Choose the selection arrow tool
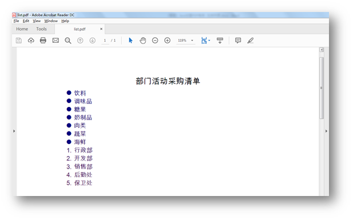Image resolution: width=353 pixels, height=220 pixels. coord(130,41)
